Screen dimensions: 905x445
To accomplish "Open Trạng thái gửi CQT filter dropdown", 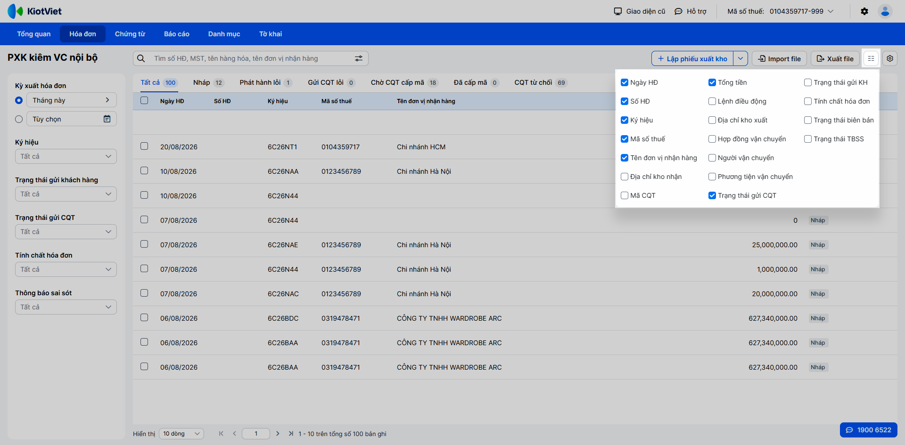I will pos(66,232).
